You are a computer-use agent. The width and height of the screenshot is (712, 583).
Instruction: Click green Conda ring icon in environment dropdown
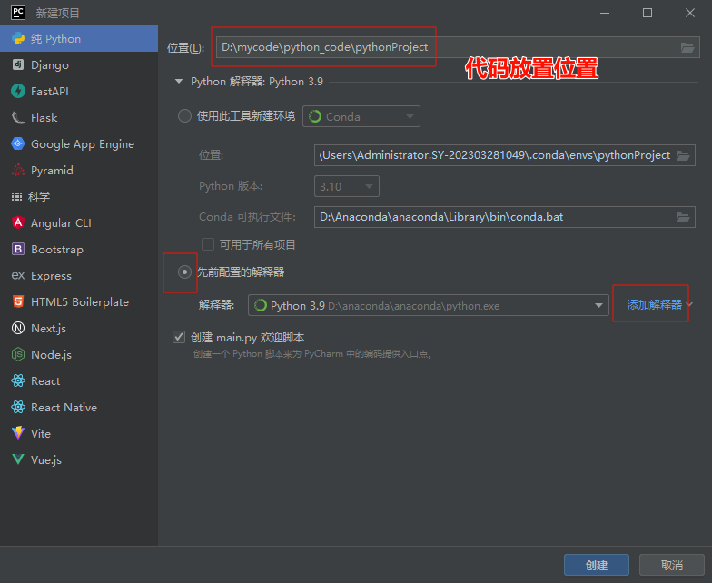pos(314,116)
